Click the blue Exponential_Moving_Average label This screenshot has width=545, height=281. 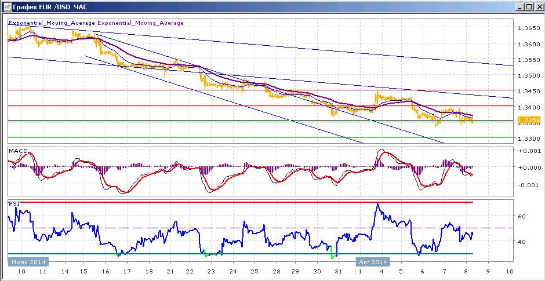point(52,23)
